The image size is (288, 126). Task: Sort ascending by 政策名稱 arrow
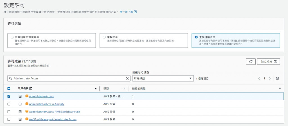[x=96, y=89]
